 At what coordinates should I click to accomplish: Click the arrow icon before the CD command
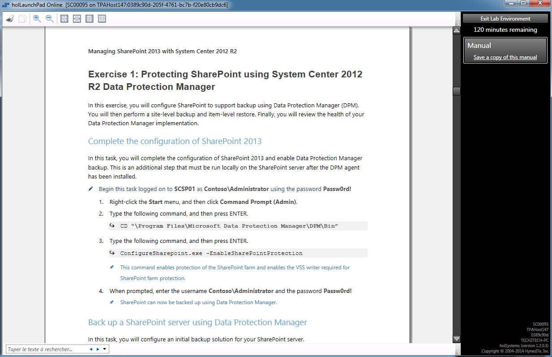point(112,225)
